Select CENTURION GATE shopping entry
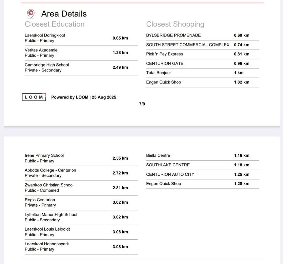 [x=165, y=63]
